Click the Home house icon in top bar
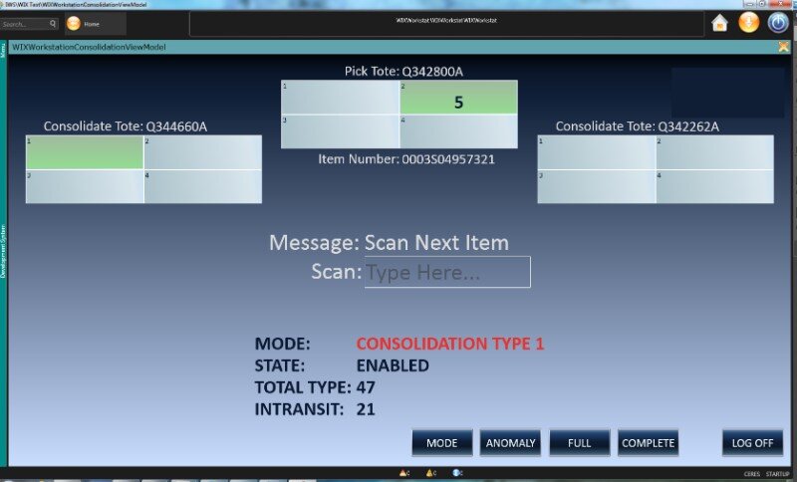This screenshot has height=482, width=797. pyautogui.click(x=719, y=23)
